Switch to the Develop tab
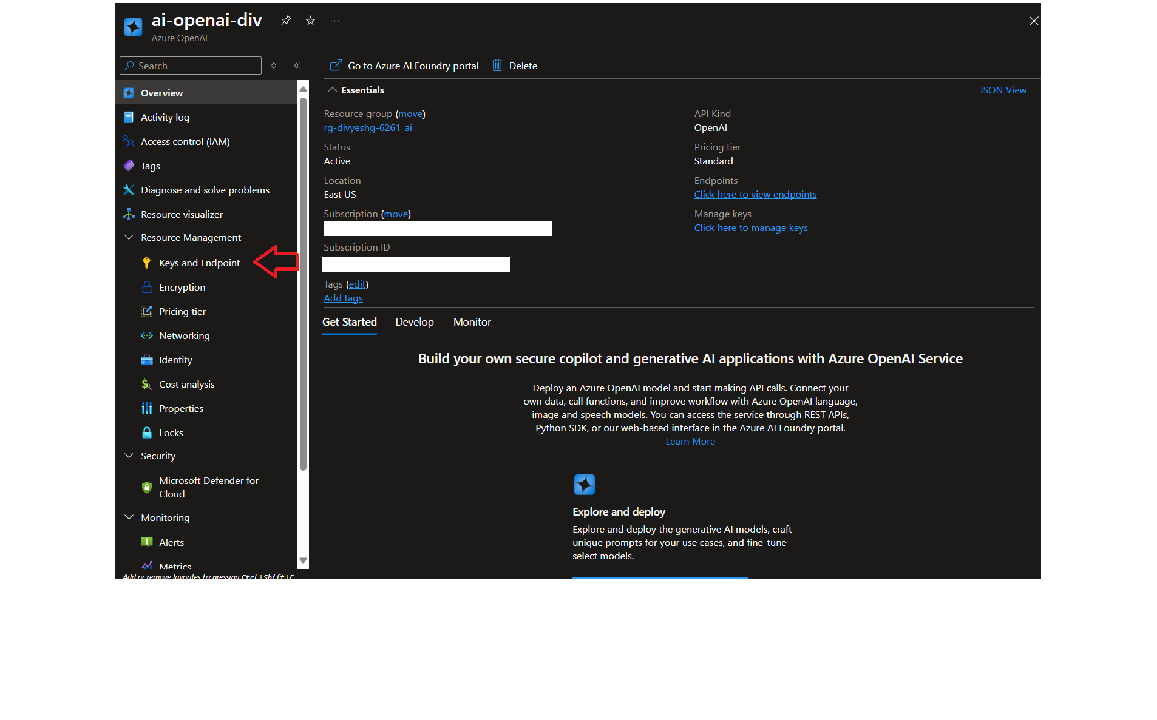 [x=415, y=322]
